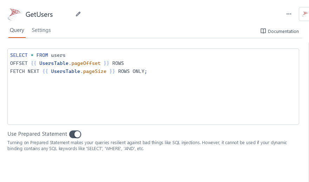This screenshot has width=309, height=182.
Task: Click ROWS ONLY; at end of query
Action: [x=132, y=71]
